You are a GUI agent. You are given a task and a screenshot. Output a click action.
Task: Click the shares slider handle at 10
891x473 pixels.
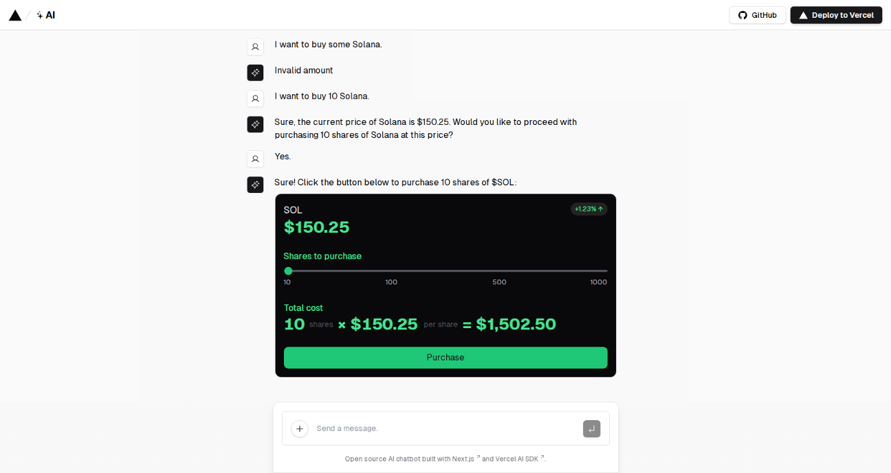288,271
